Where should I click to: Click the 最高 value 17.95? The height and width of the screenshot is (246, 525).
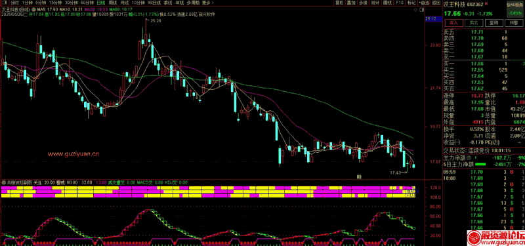point(478,102)
